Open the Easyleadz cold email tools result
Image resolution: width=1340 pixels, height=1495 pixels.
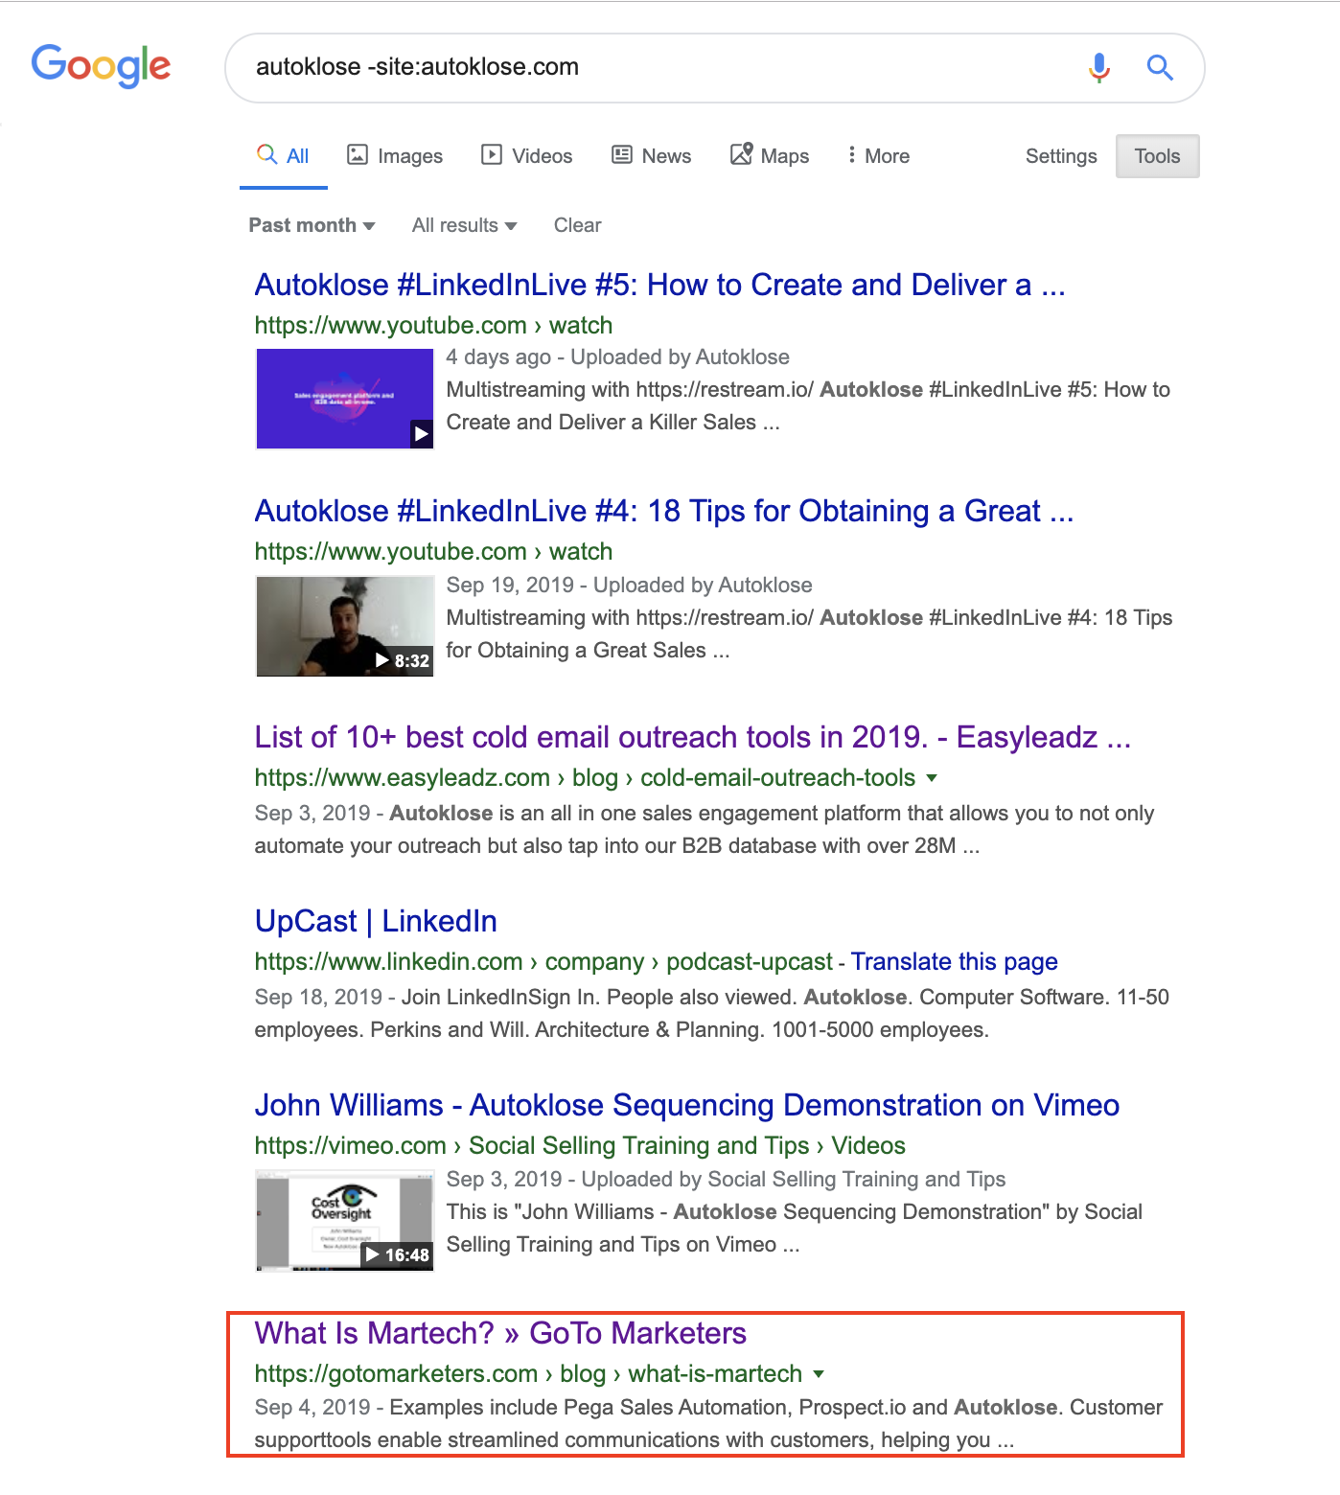pyautogui.click(x=692, y=737)
